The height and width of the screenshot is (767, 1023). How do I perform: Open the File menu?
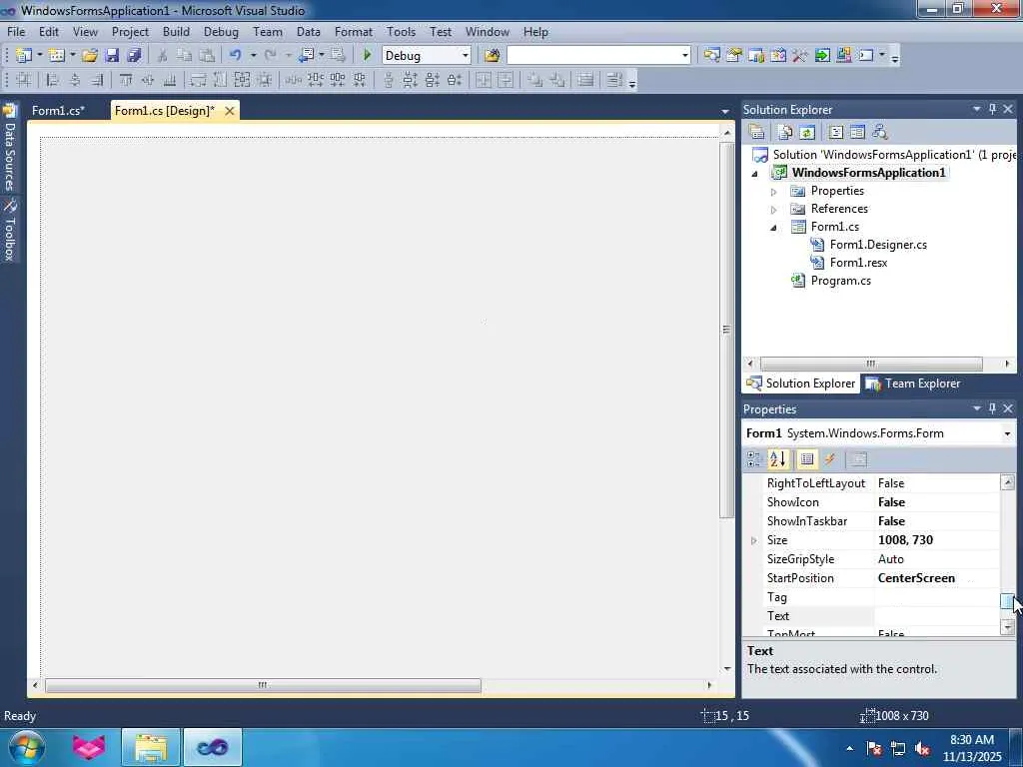pos(16,32)
